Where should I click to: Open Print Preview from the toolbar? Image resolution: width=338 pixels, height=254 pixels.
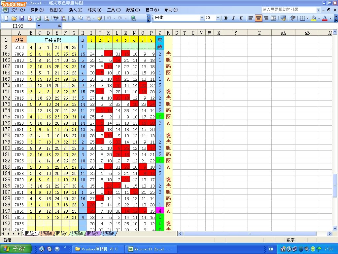point(46,19)
